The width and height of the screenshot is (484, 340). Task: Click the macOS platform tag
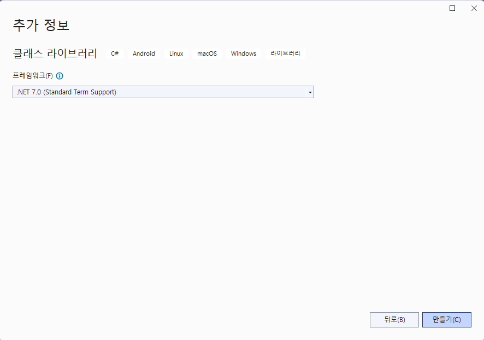[206, 53]
